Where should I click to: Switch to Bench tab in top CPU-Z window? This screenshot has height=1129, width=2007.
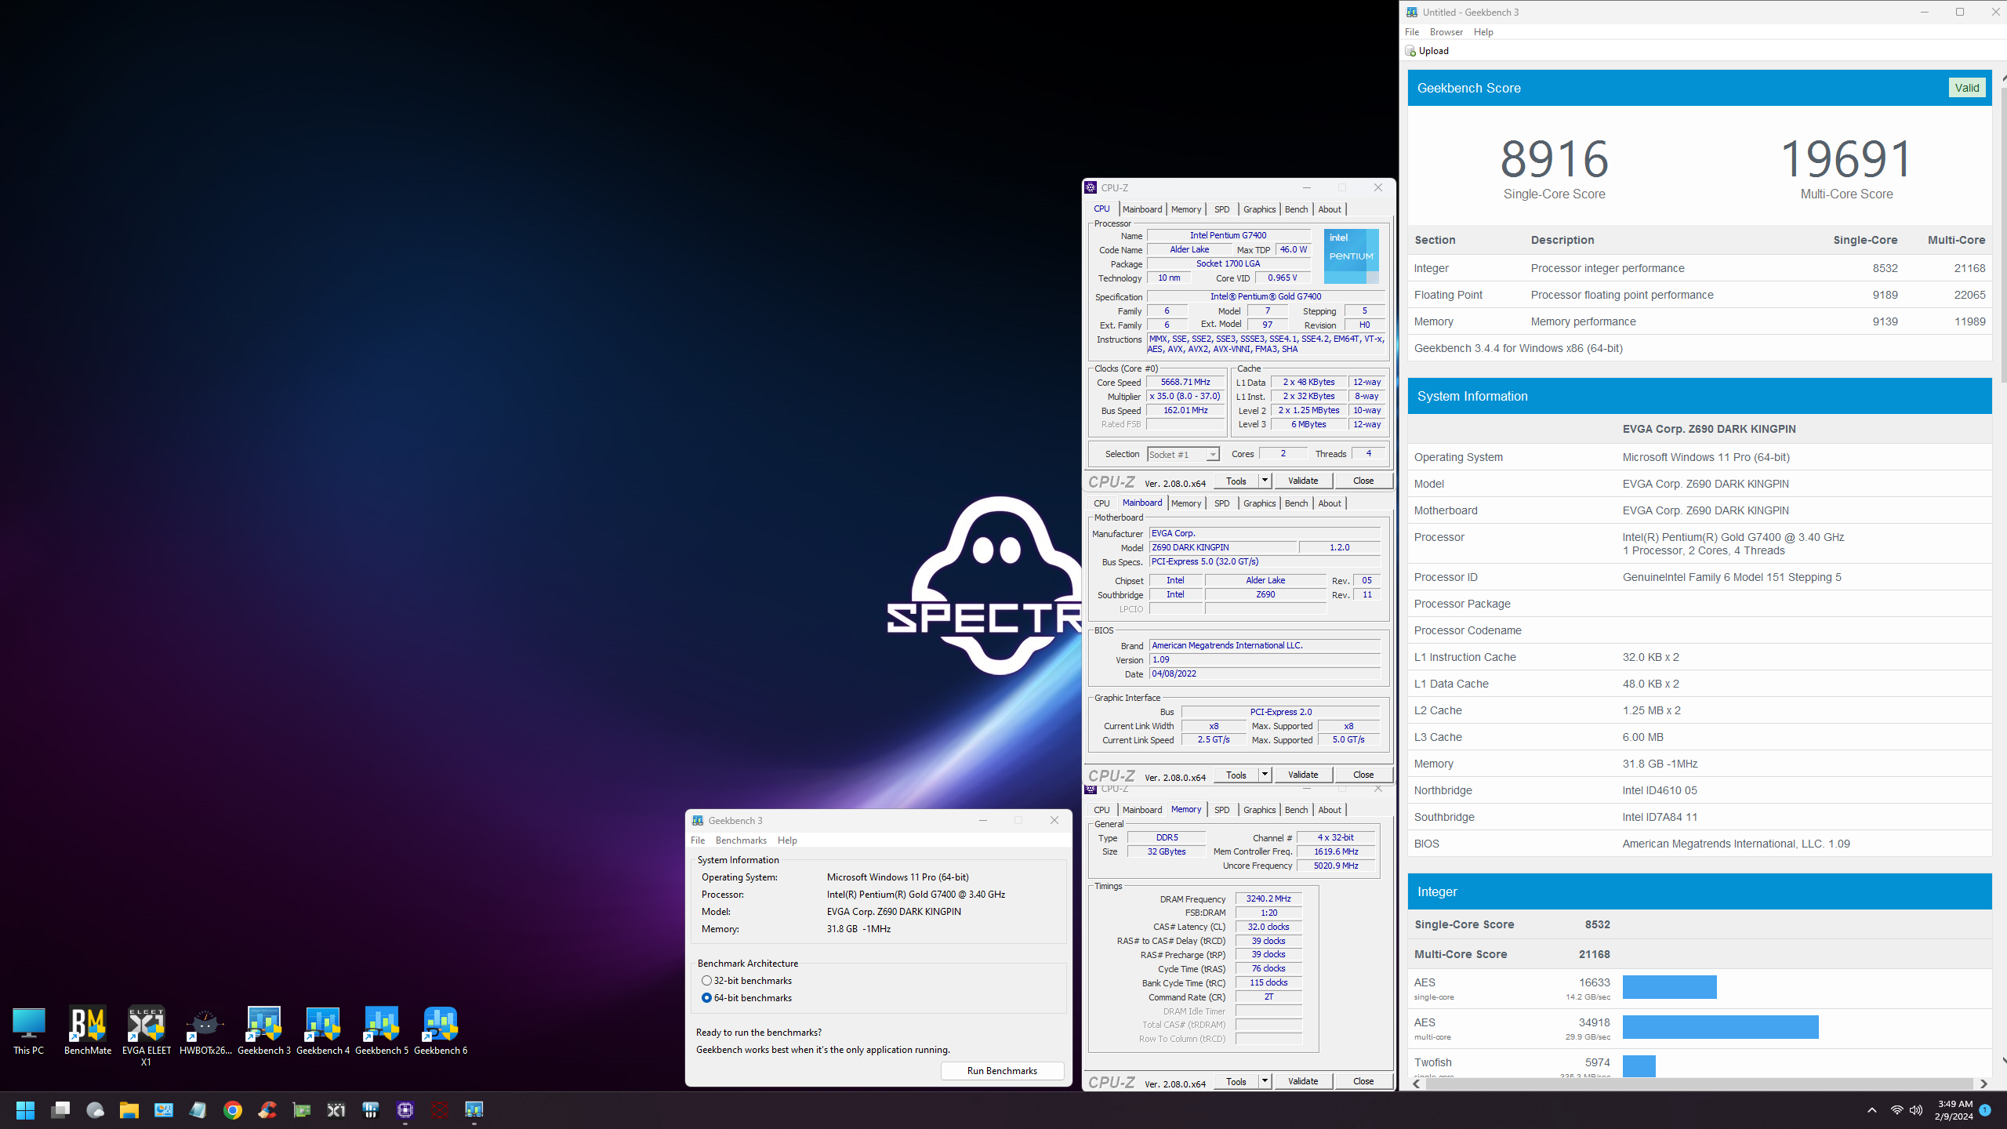(x=1296, y=209)
